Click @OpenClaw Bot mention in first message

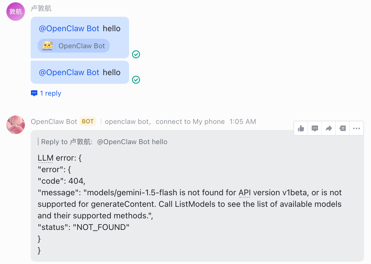pos(69,29)
